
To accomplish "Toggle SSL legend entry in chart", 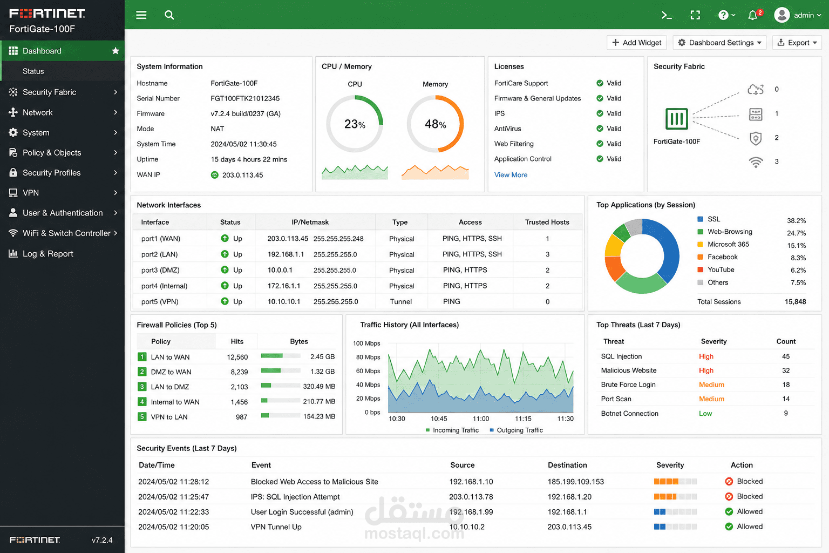I will [x=709, y=219].
